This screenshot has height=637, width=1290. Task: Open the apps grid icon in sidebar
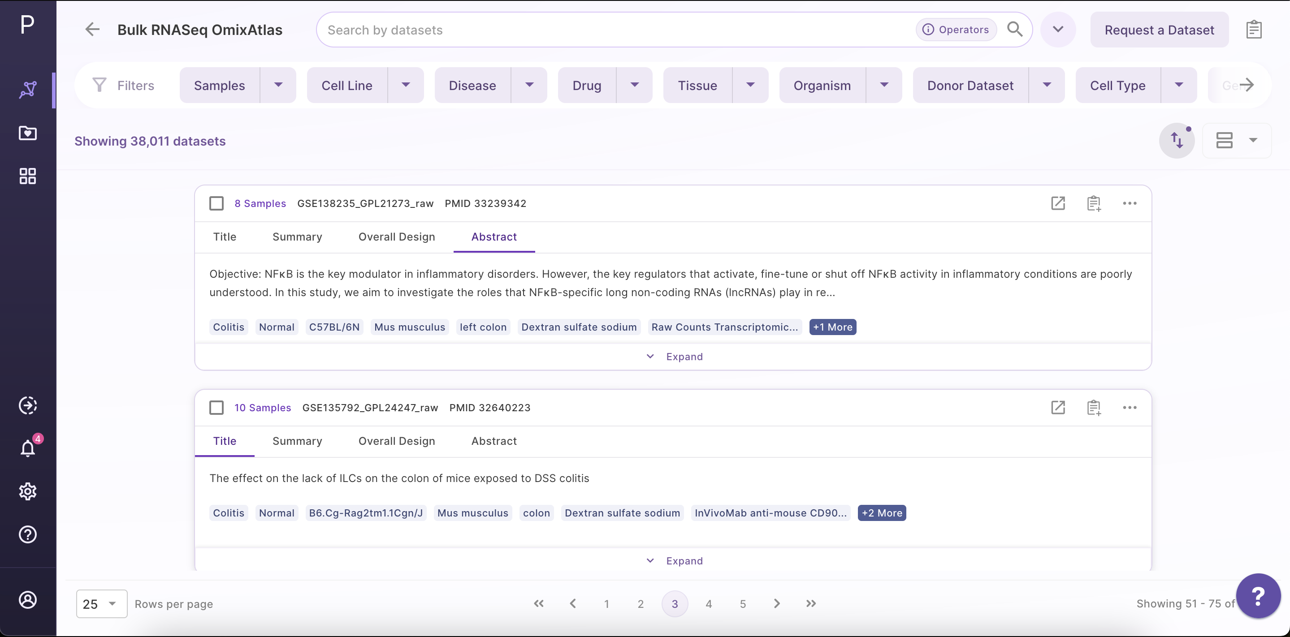pyautogui.click(x=27, y=176)
